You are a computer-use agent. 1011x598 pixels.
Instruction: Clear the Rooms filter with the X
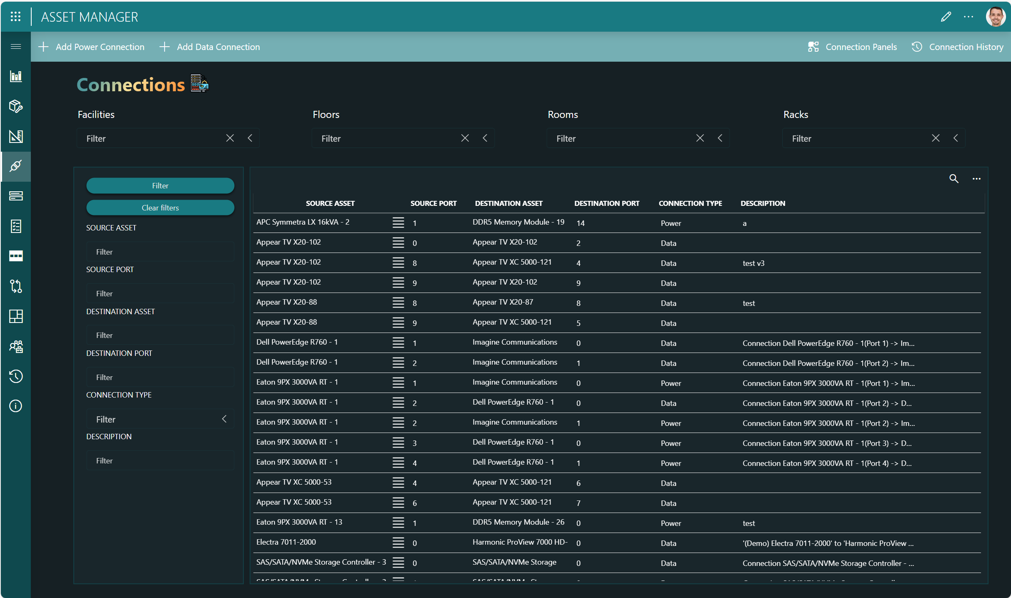pos(700,138)
